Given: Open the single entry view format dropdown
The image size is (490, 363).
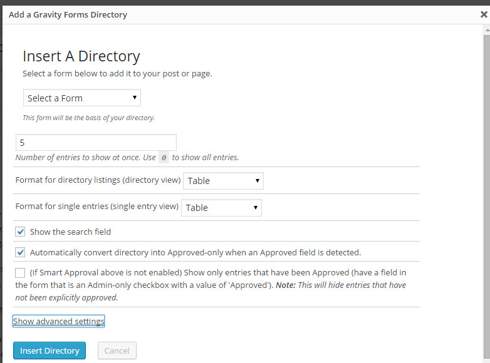Looking at the screenshot, I should 221,208.
